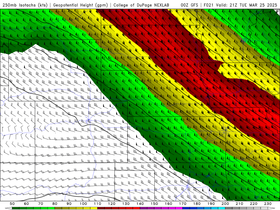Click the 'F021' forecast hour label

[209, 5]
